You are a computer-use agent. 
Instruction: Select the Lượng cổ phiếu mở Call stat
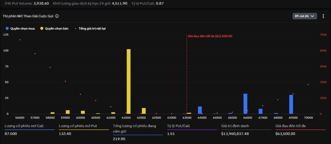(x=29, y=130)
